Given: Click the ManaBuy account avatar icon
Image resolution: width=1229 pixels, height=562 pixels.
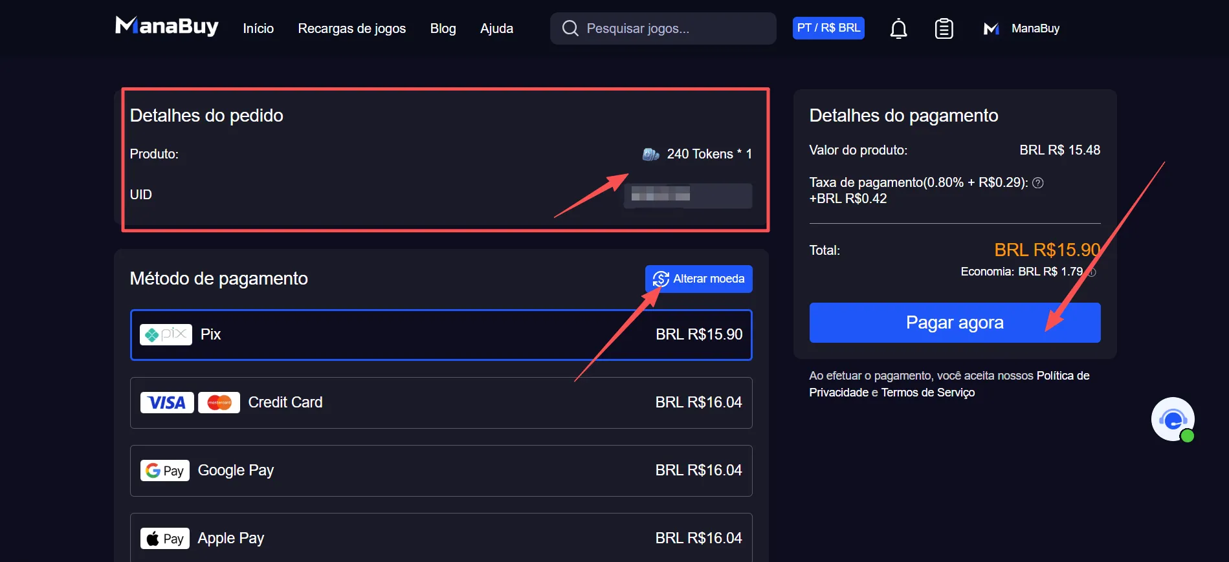Looking at the screenshot, I should click(991, 28).
